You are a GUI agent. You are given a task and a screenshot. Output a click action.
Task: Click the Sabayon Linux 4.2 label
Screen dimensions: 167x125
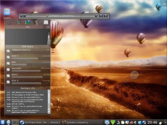pos(21,50)
